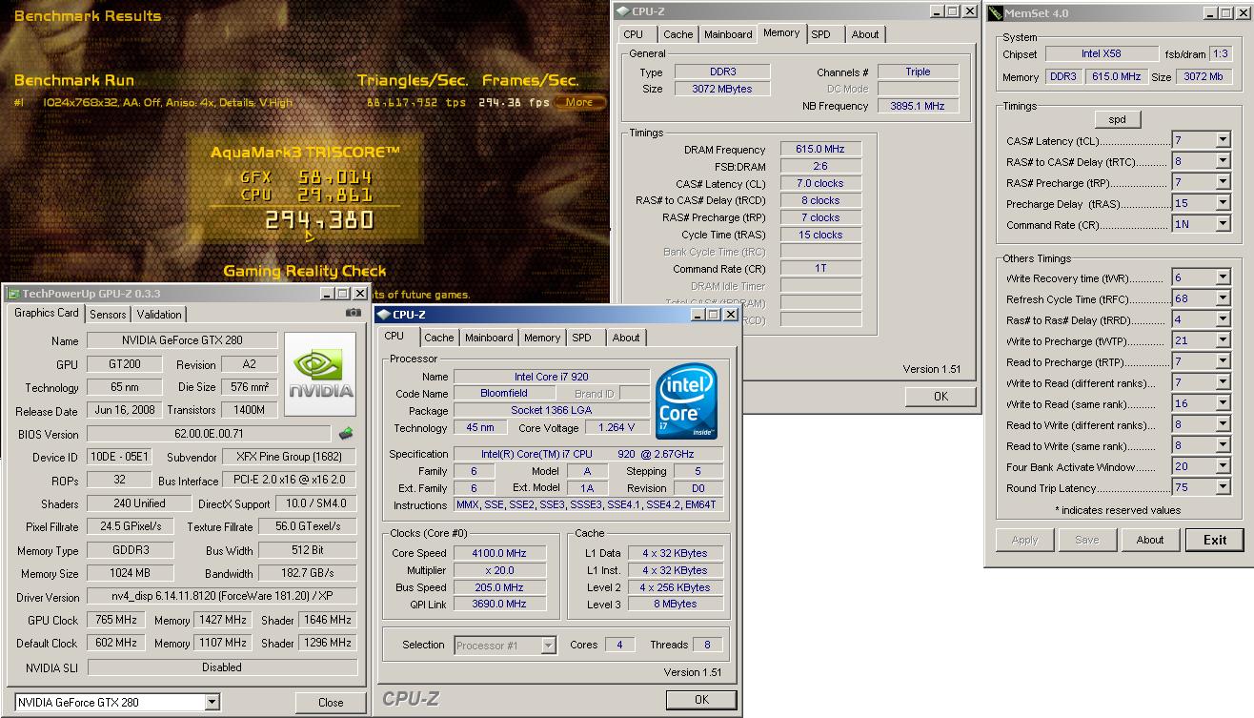This screenshot has width=1254, height=718.
Task: Expand Write to Read (same rank) dropdown
Action: pos(1223,403)
